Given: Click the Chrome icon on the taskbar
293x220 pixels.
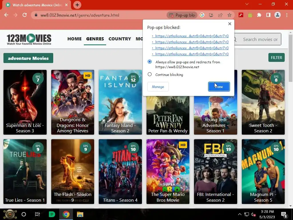Looking at the screenshot, I should tap(66, 214).
